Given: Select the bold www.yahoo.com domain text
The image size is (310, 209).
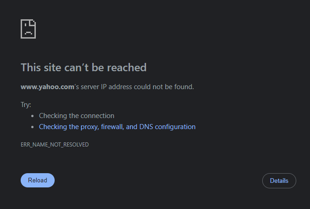Looking at the screenshot, I should (x=47, y=86).
